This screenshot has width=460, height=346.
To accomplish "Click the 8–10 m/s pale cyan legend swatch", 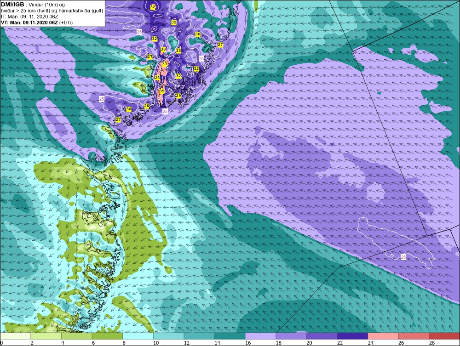I will 138,336.
